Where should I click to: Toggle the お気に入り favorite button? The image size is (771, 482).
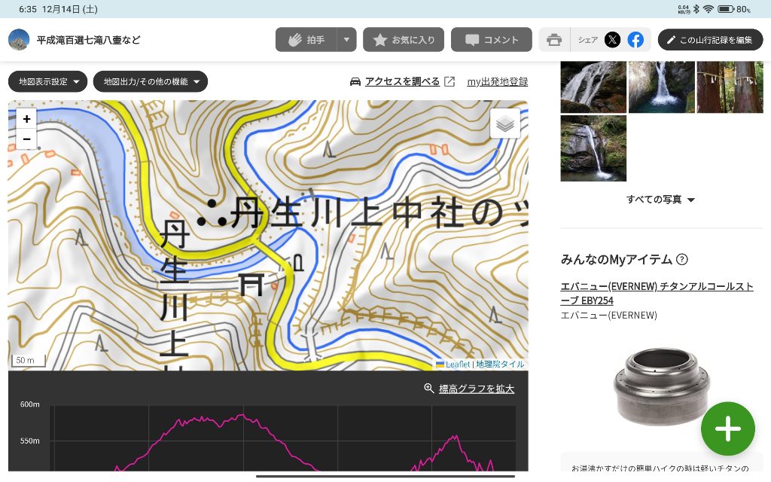coord(404,40)
